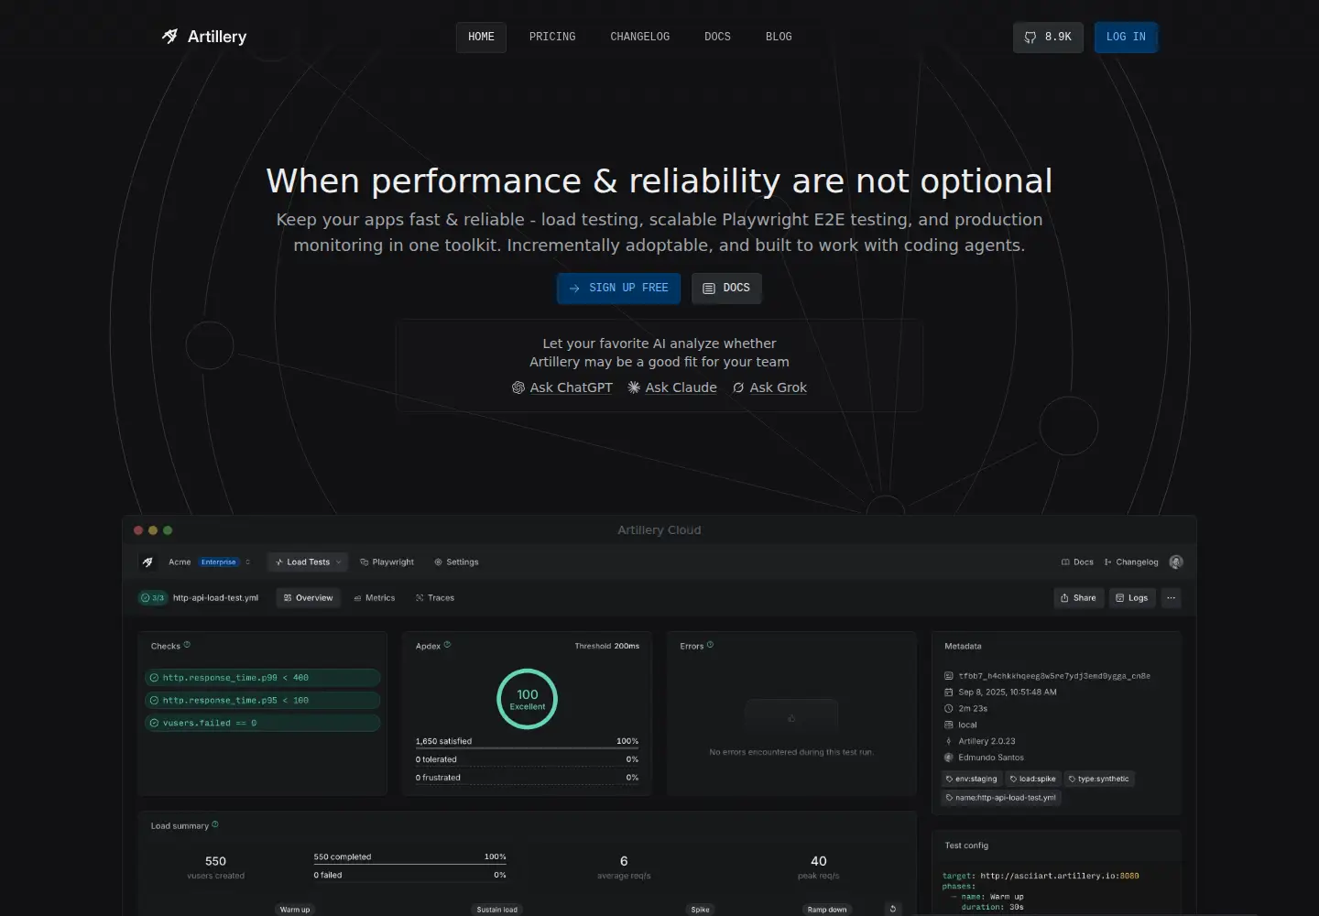Click the vusers.failed == 0 check
The height and width of the screenshot is (916, 1319).
262,724
